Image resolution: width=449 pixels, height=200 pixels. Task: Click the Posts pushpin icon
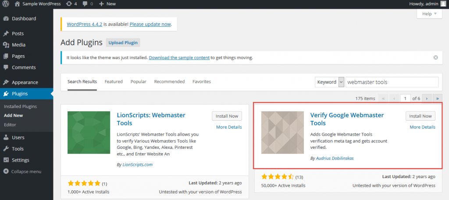(6, 33)
